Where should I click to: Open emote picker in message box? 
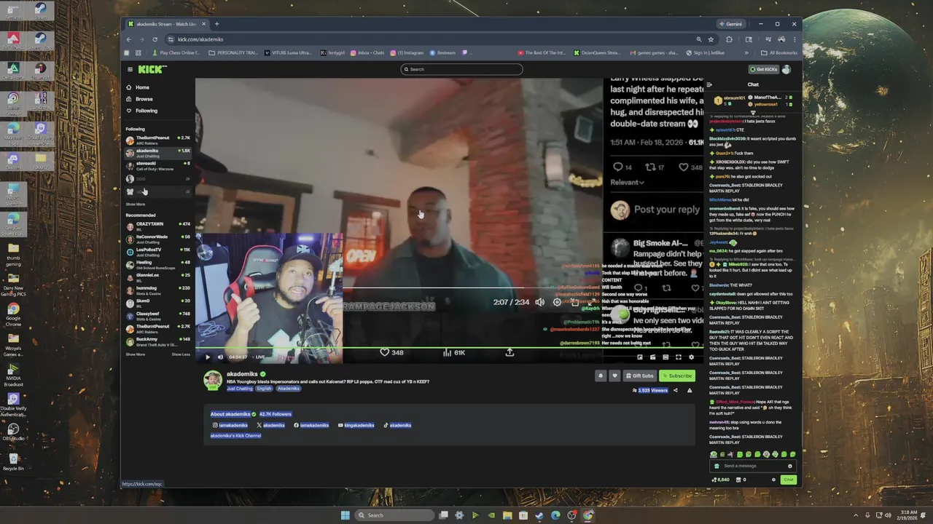(789, 466)
